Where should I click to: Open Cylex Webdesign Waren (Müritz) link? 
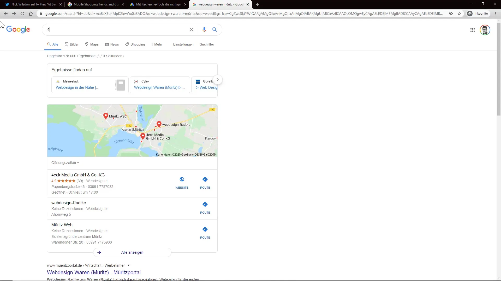click(x=159, y=87)
